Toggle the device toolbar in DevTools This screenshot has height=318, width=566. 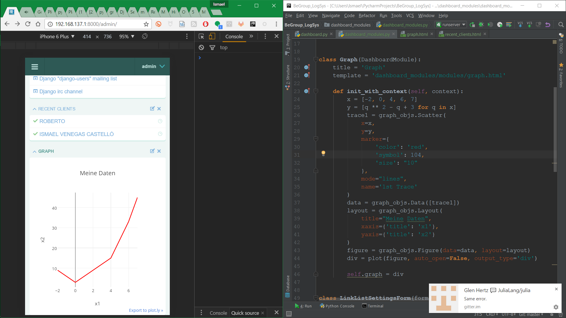[212, 36]
